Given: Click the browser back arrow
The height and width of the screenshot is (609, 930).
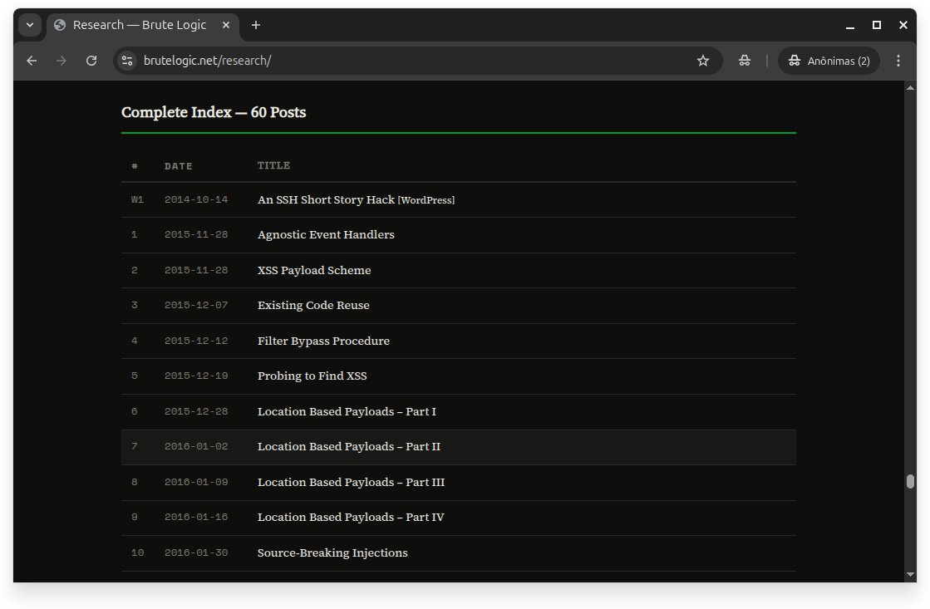Looking at the screenshot, I should click(x=32, y=61).
